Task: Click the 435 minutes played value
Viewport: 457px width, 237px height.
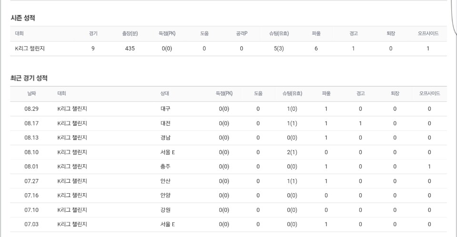Action: (130, 49)
